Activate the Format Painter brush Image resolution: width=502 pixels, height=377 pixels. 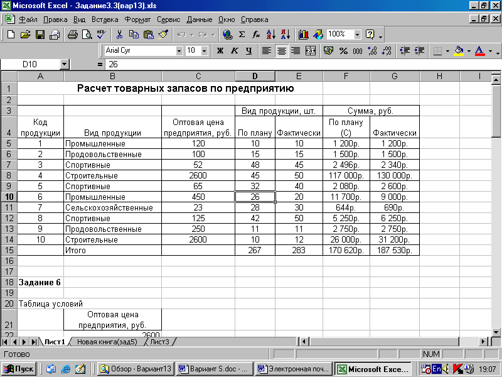pyautogui.click(x=163, y=35)
